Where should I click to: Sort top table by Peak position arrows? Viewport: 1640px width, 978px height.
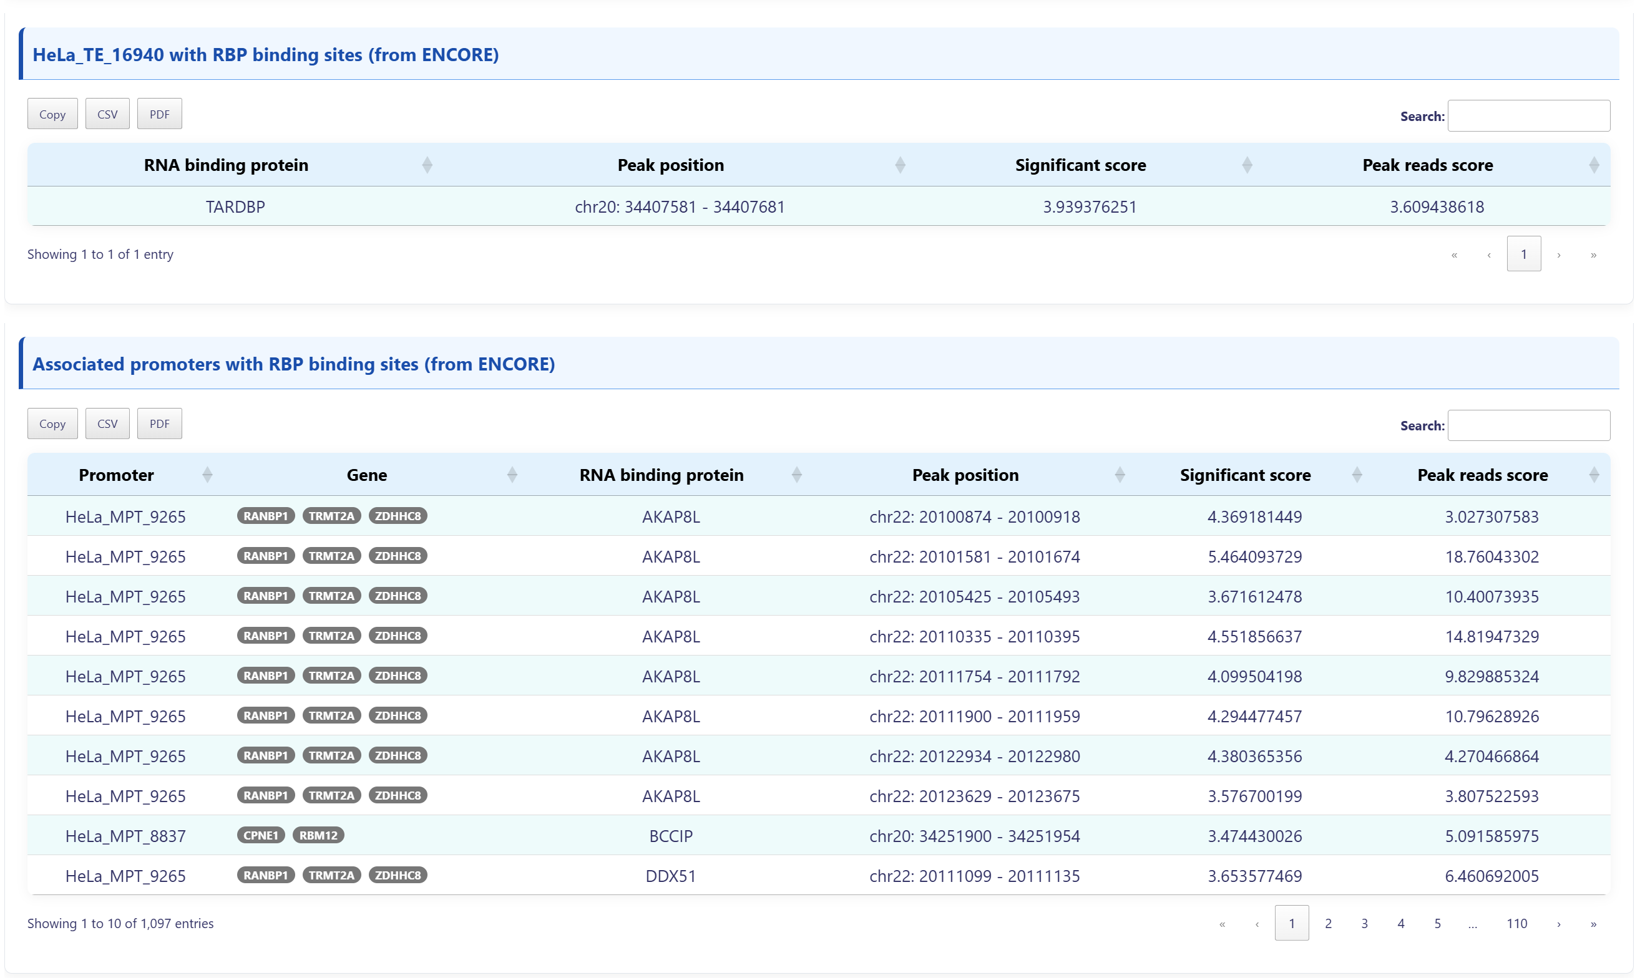900,165
